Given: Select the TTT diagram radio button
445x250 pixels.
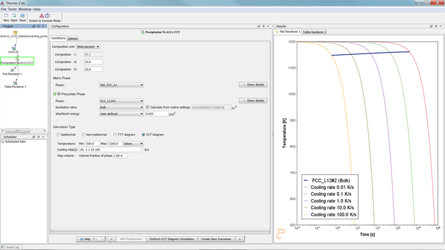Looking at the screenshot, I should pos(114,135).
